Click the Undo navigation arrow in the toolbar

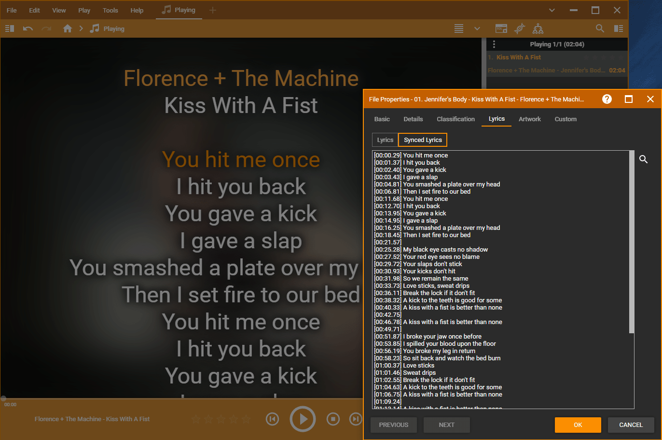(28, 28)
